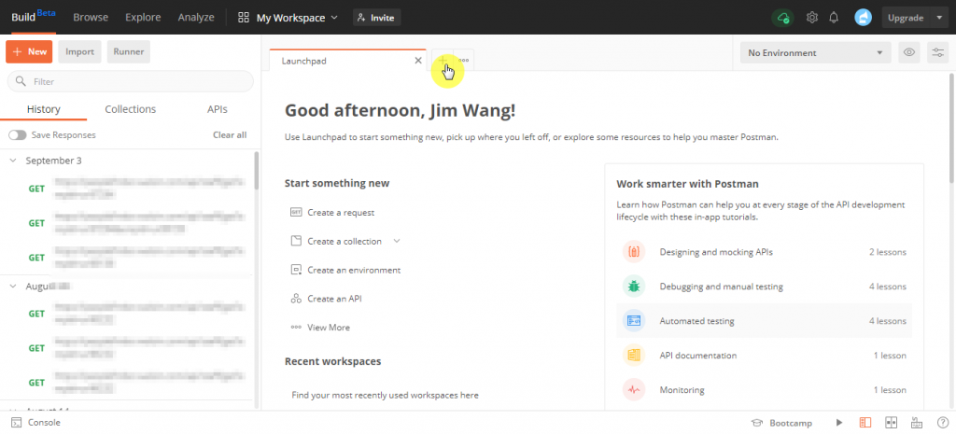
Task: Open the Browse section
Action: coord(91,18)
